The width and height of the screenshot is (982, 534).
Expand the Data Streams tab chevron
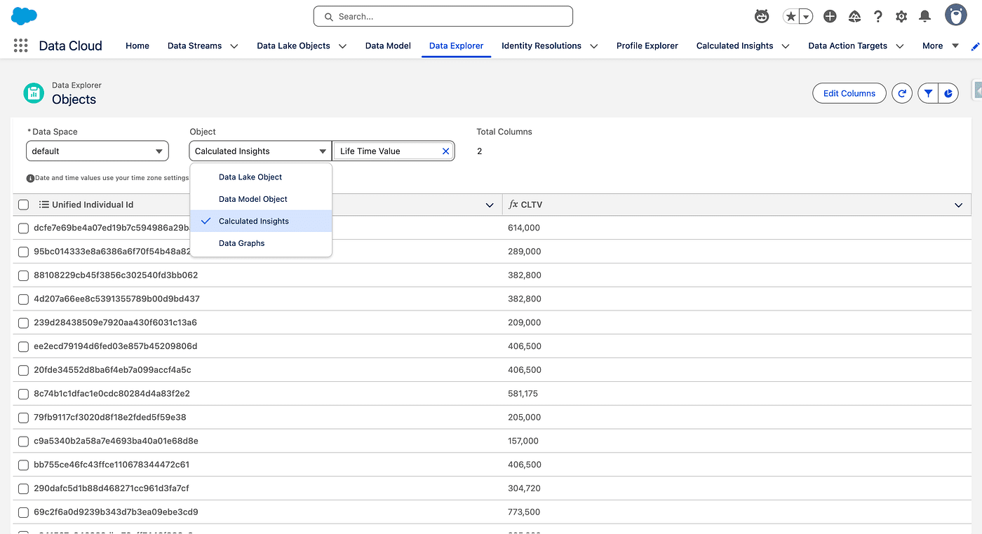[x=234, y=46]
